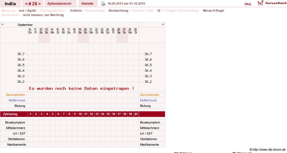The height and width of the screenshot is (153, 287).
Task: Click the right 36.2 temperature label
Action: [148, 82]
